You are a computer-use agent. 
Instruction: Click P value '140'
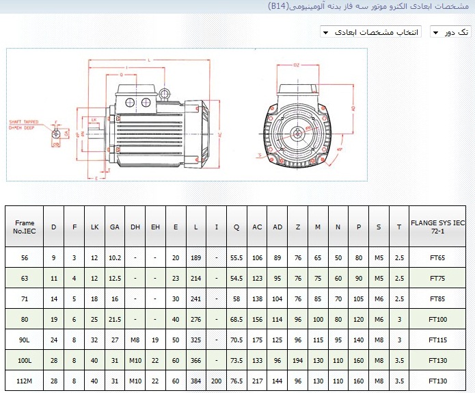[x=358, y=340]
